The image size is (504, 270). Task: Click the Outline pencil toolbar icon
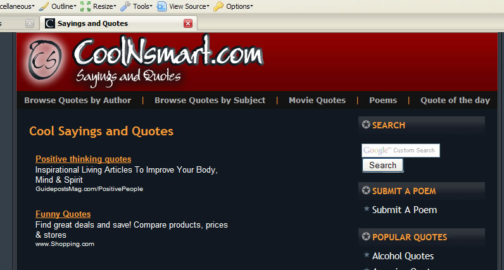pyautogui.click(x=44, y=6)
